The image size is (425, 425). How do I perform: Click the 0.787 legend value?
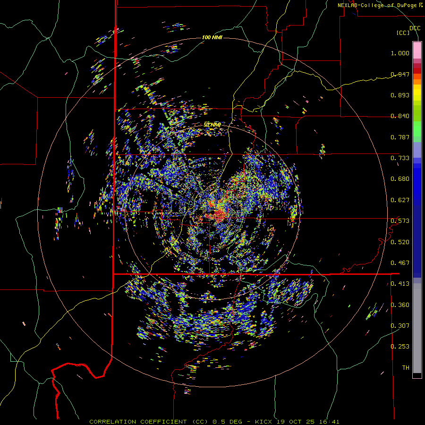point(400,137)
